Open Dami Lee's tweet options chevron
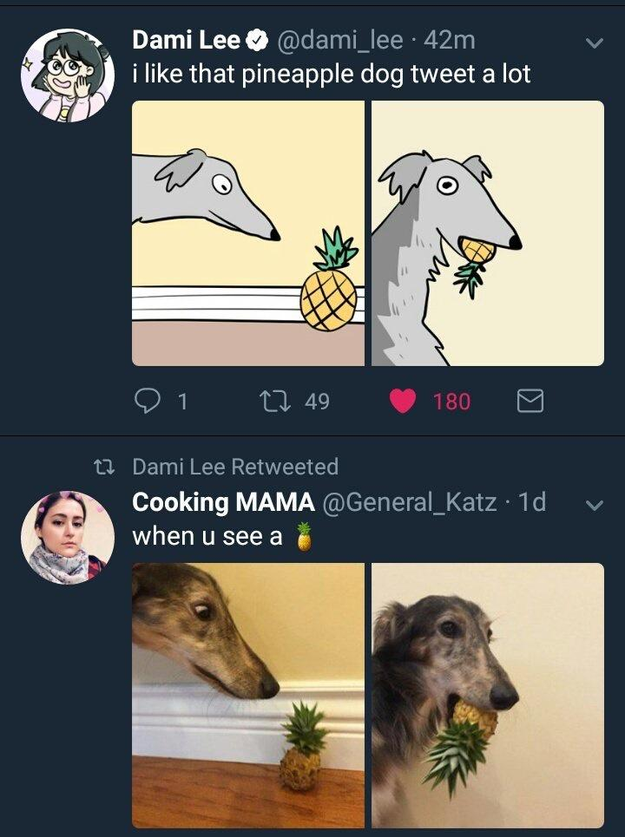Screen dimensions: 625x837 (x=594, y=43)
